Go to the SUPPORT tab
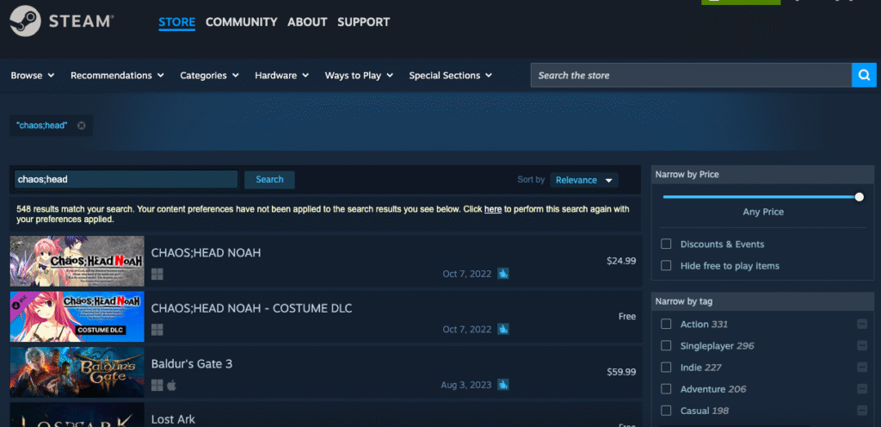Image resolution: width=881 pixels, height=427 pixels. [x=364, y=22]
